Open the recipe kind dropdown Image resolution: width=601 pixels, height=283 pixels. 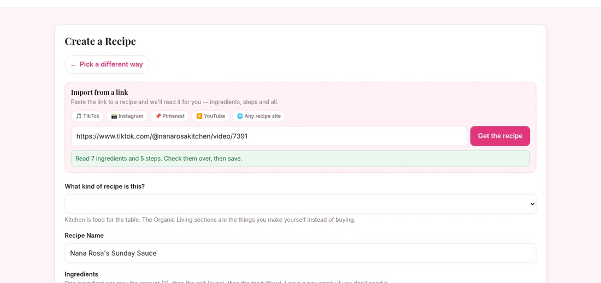point(300,204)
